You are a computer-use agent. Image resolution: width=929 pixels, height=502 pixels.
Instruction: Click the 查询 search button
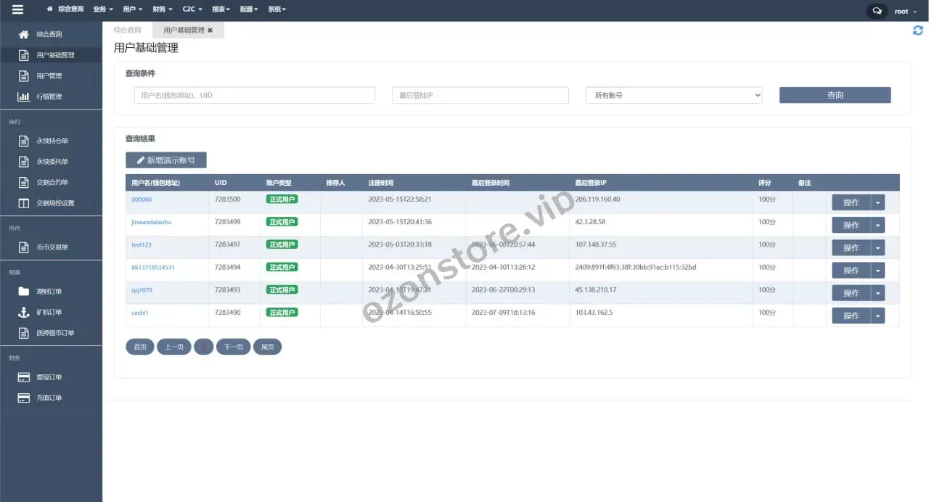pyautogui.click(x=835, y=95)
